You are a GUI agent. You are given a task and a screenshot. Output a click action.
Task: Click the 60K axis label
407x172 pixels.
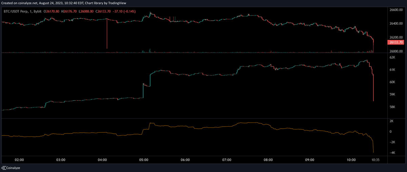(x=392, y=82)
